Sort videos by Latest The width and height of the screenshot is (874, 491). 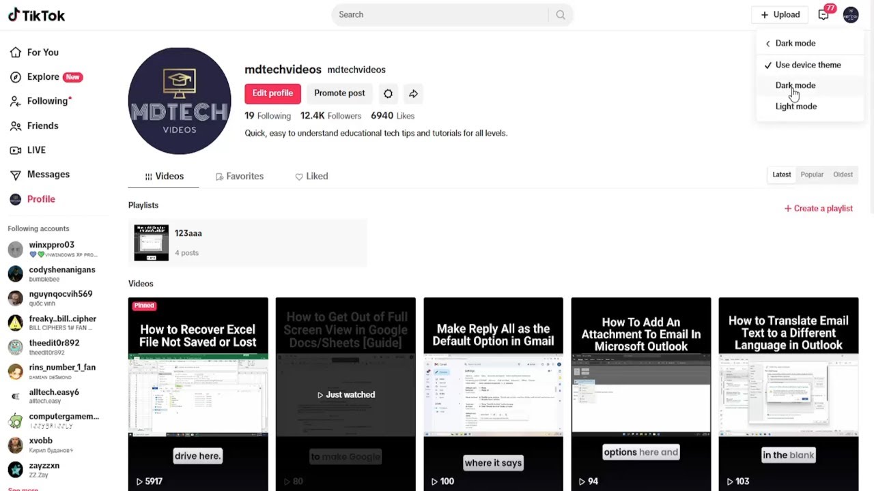click(781, 175)
